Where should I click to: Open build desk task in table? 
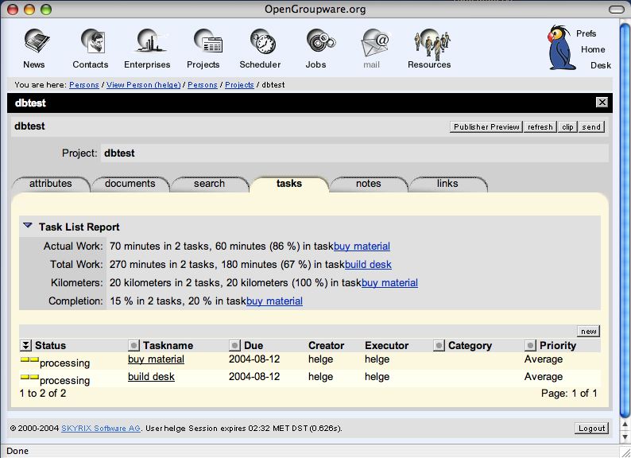click(x=151, y=377)
